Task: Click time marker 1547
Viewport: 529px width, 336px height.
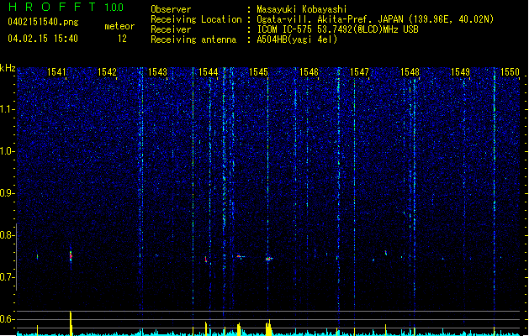Action: [359, 72]
